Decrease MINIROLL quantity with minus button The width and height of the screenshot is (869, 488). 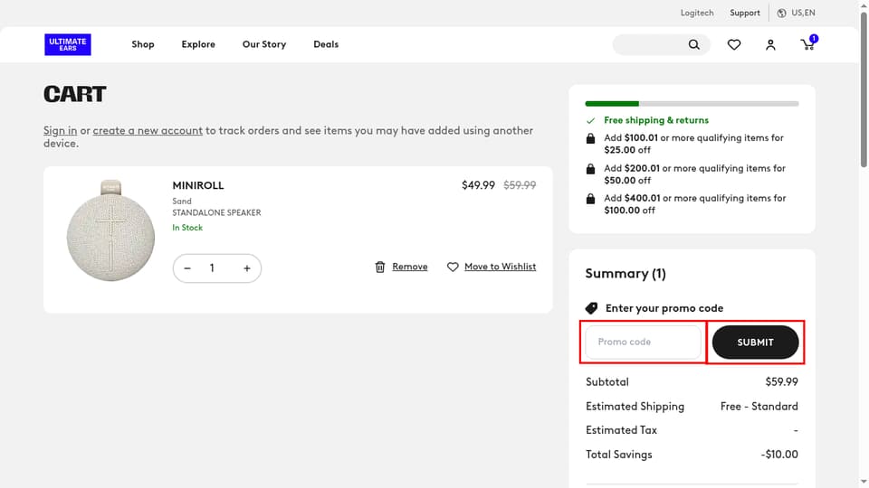point(187,268)
